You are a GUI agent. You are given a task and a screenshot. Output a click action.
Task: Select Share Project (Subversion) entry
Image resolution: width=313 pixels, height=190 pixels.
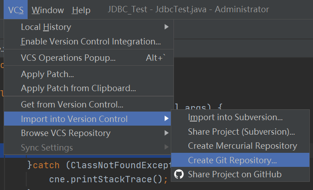(241, 132)
